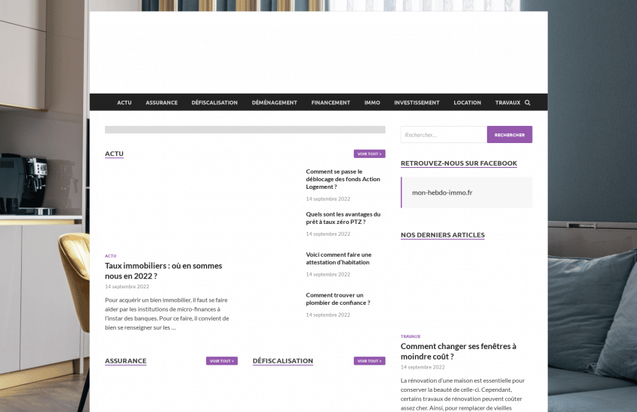Open the FINANCEMENT menu item
637x412 pixels.
point(330,103)
